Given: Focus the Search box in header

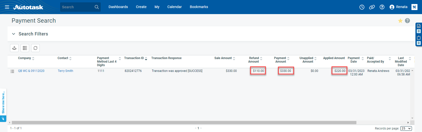Looking at the screenshot, I should click(x=77, y=7).
